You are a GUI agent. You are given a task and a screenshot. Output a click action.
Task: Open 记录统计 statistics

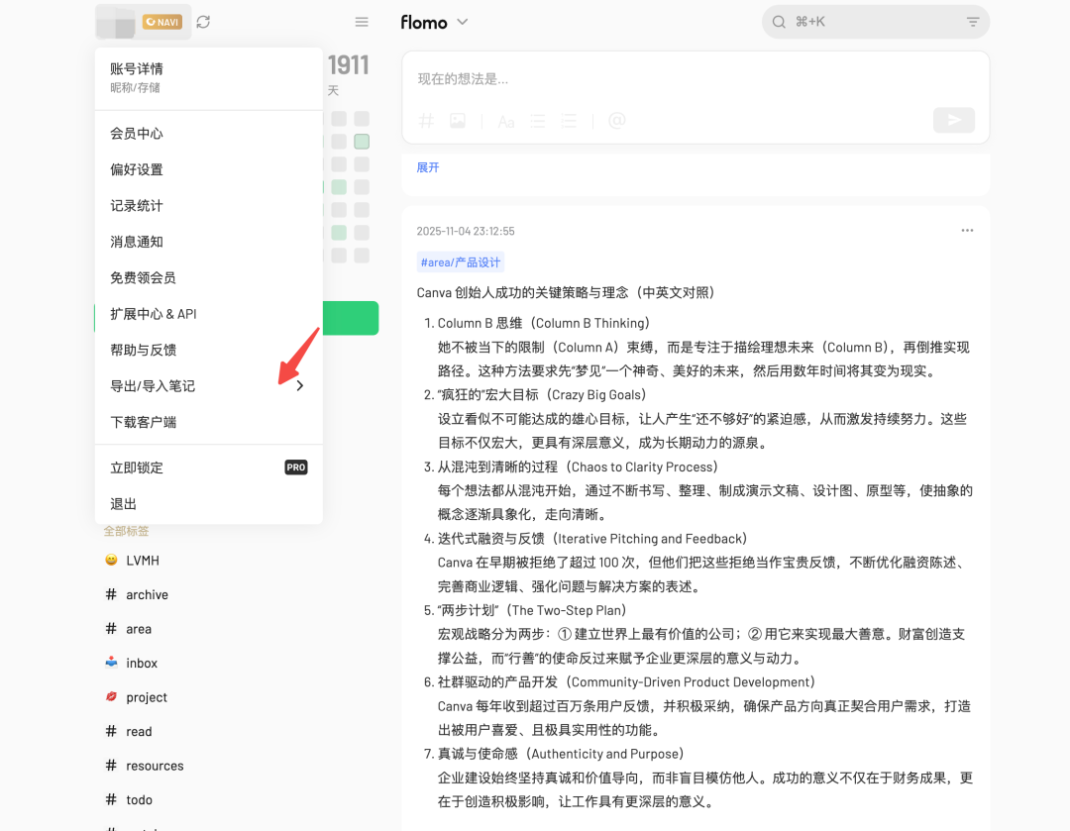coord(209,206)
